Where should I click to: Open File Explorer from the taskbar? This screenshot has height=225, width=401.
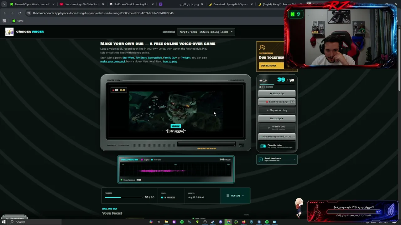point(166,222)
